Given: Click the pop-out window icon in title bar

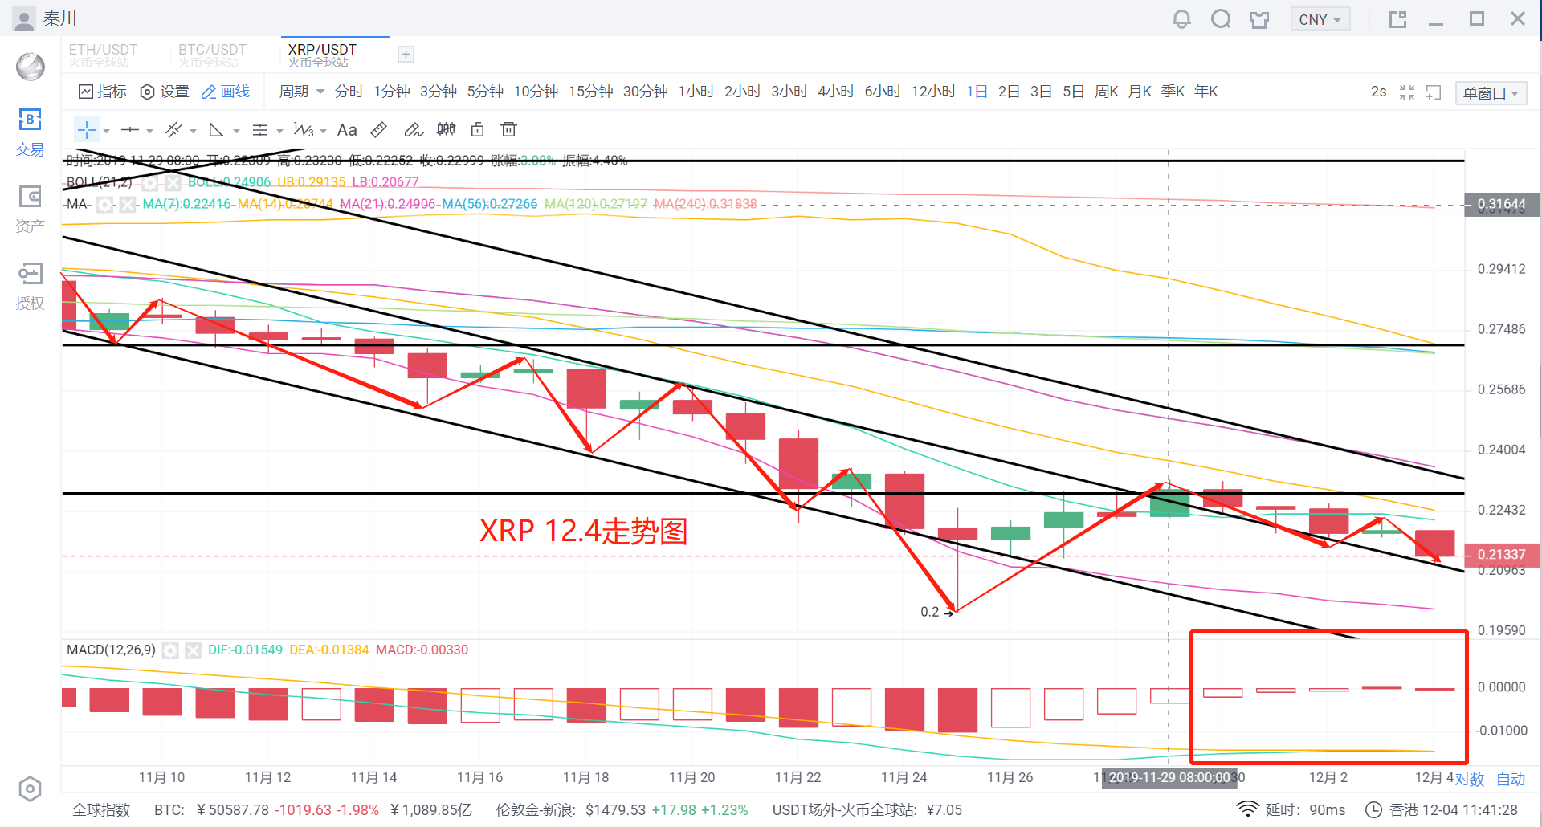Looking at the screenshot, I should 1398,19.
